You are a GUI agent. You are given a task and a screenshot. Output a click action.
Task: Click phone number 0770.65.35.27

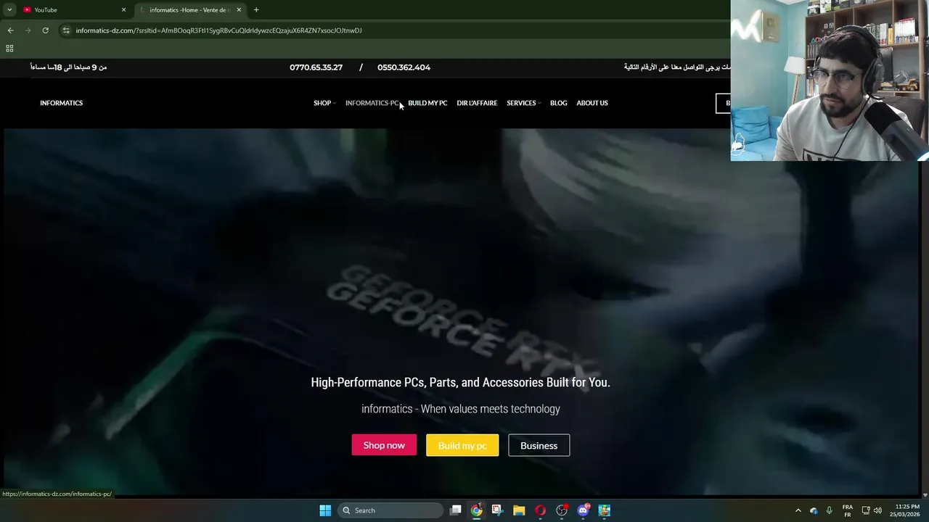click(316, 67)
